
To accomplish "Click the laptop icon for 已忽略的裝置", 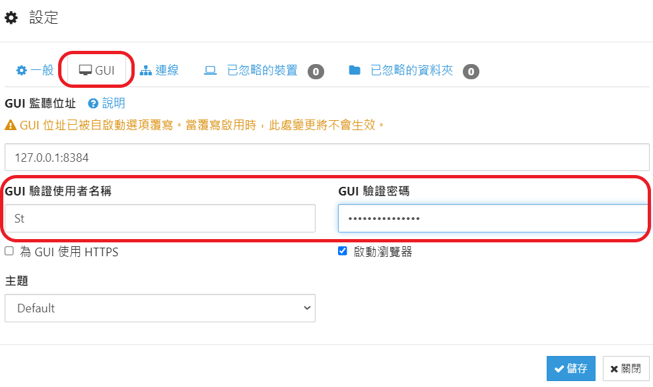I will tap(211, 71).
